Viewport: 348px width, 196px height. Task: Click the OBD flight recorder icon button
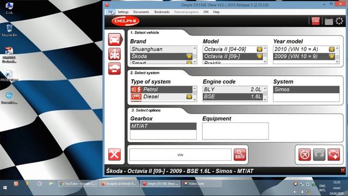[304, 155]
